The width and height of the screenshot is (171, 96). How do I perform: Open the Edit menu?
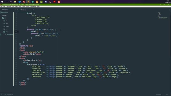pos(4,6)
